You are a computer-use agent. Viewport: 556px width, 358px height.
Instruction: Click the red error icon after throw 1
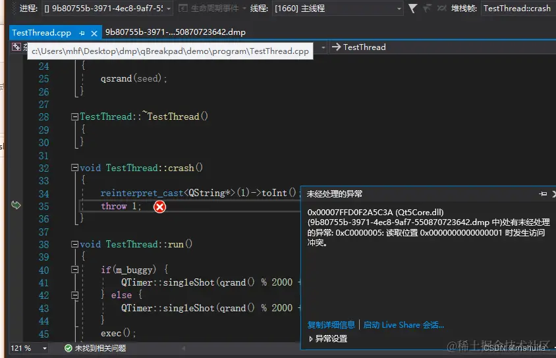coord(159,207)
